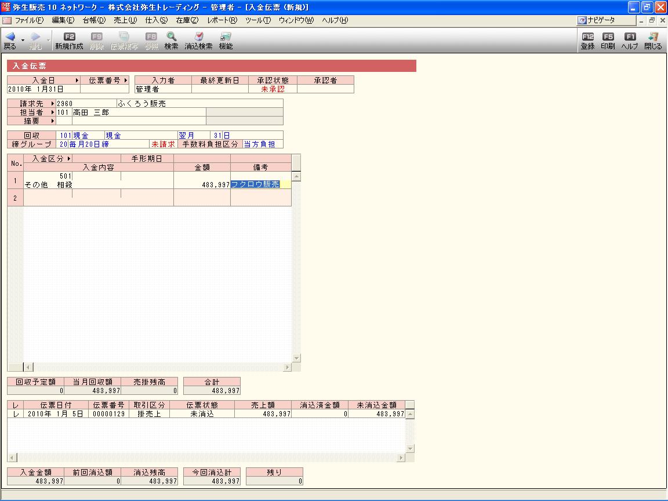668x501 pixels.
Task: Click the document icon left of ファイル menu
Action: pos(6,20)
